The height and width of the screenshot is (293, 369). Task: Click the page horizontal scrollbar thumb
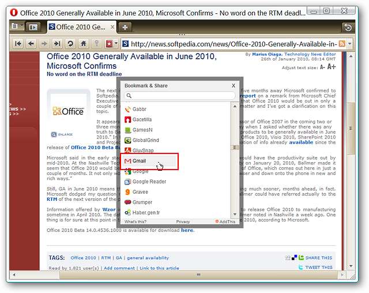(198, 275)
